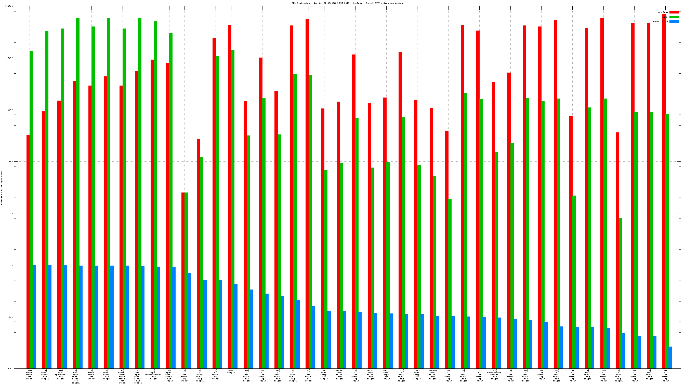Click the 36409@ iadb.isipp.com axis label
Screen dimensions: 685x385
433,374
